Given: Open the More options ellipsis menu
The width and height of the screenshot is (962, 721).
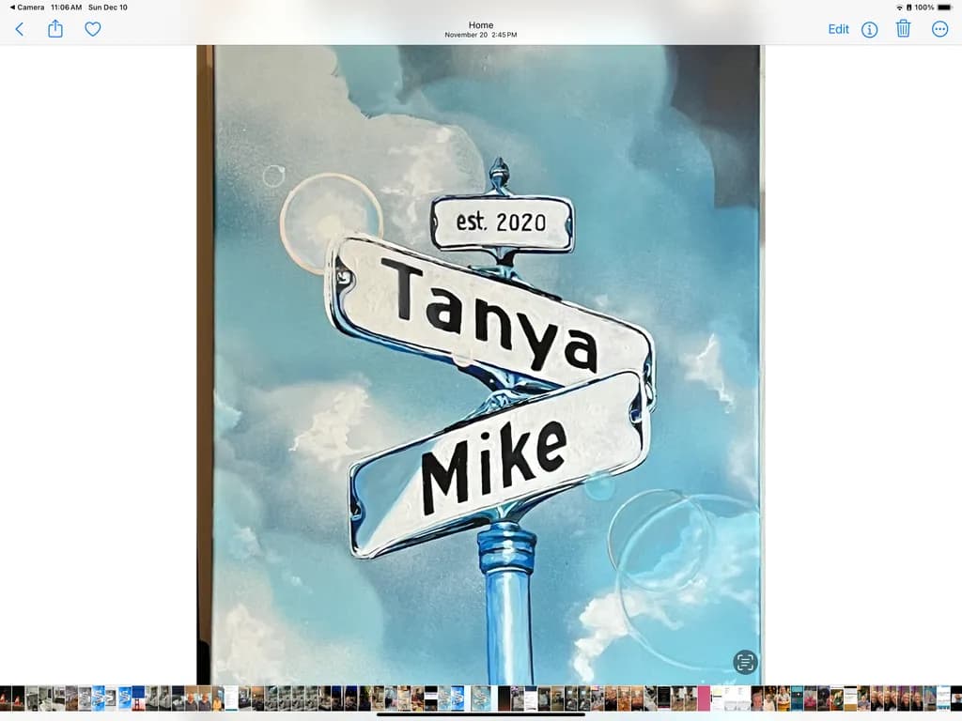Looking at the screenshot, I should point(939,29).
